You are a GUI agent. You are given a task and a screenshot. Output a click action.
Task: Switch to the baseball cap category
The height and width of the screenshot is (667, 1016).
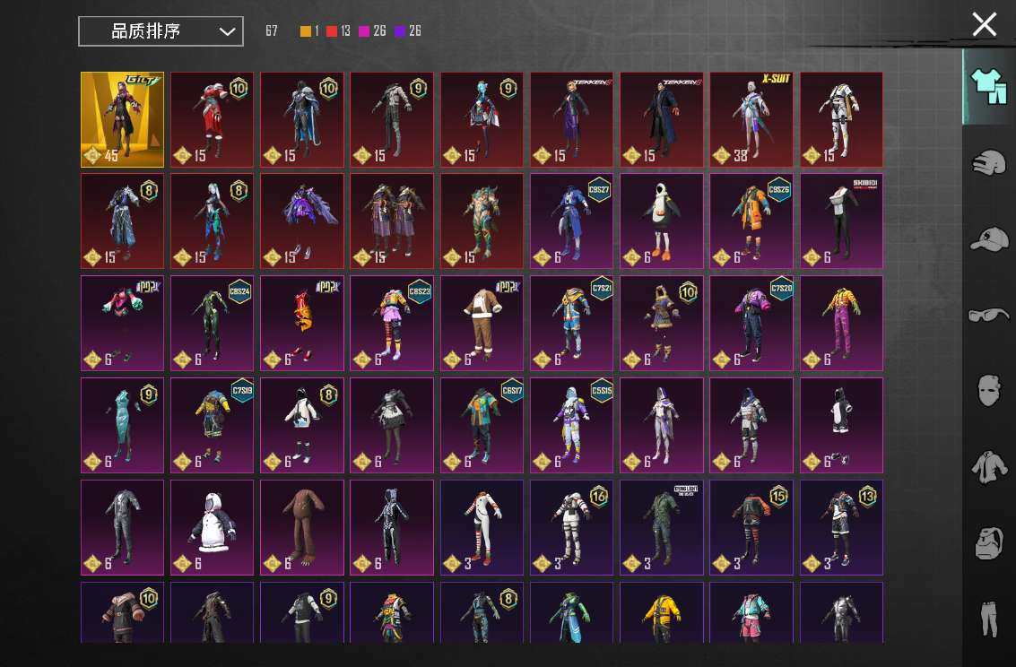989,239
